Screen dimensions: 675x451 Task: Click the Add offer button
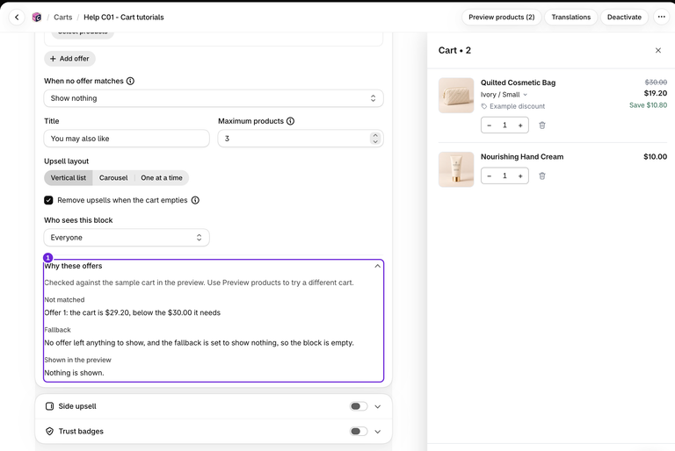(x=69, y=59)
